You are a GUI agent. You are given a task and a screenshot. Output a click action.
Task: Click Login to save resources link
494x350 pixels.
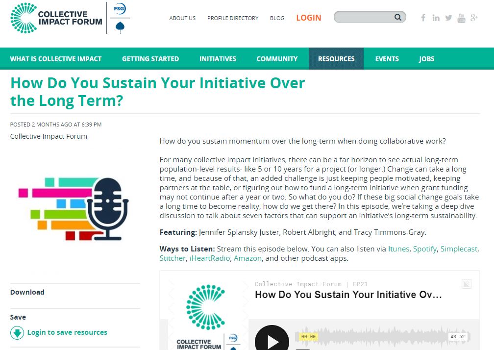(67, 332)
